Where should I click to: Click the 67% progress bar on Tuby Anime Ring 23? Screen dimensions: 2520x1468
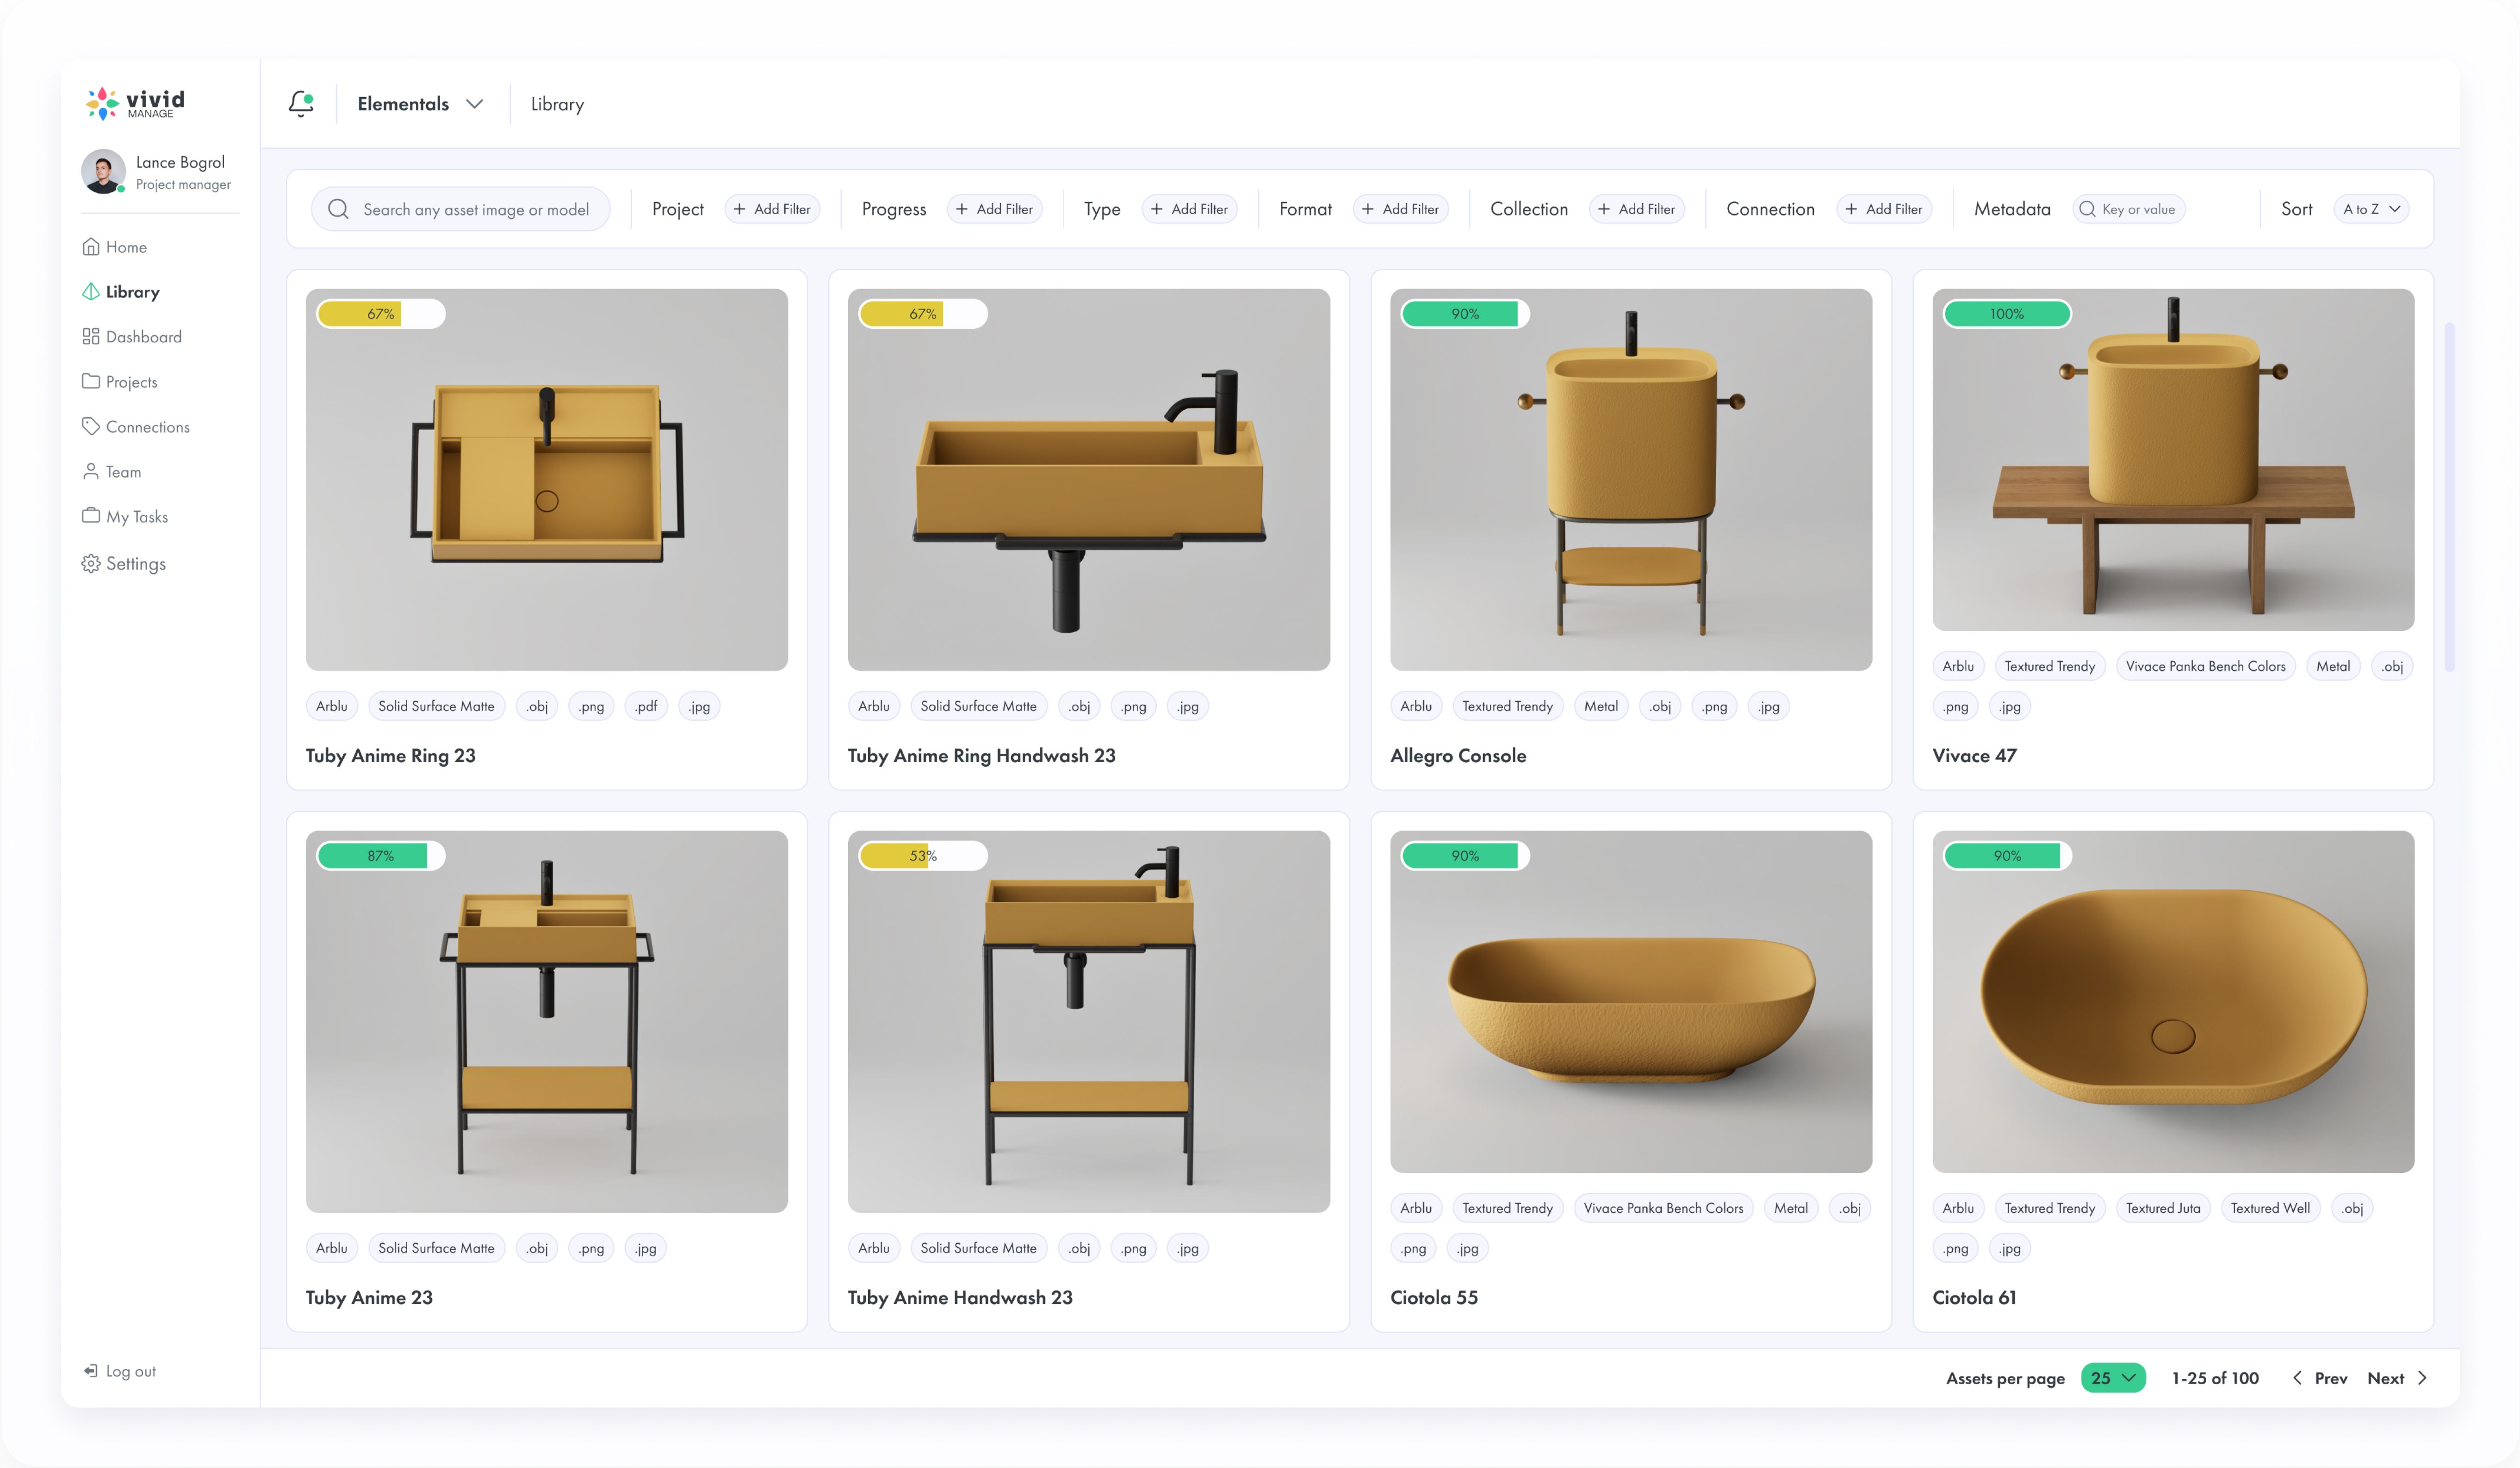point(381,314)
